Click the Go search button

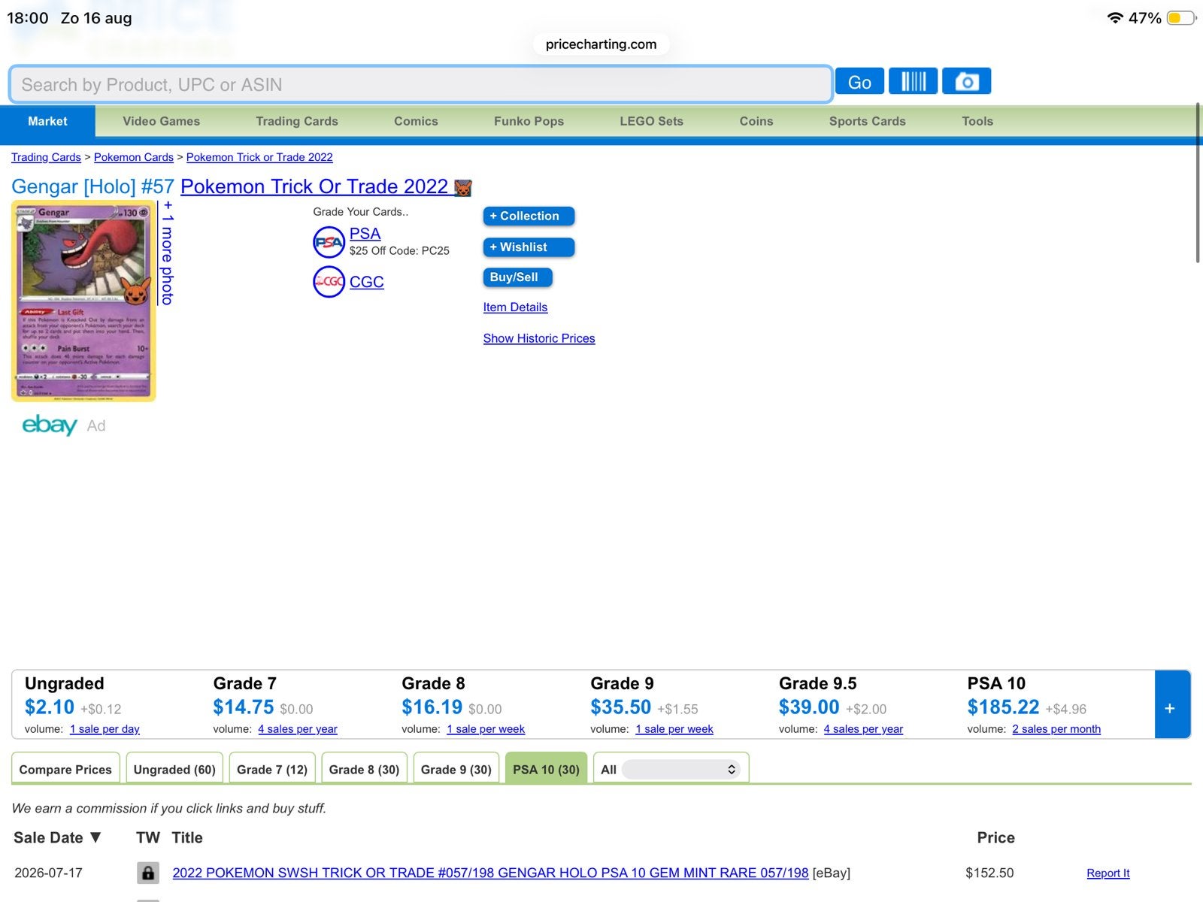pyautogui.click(x=859, y=82)
